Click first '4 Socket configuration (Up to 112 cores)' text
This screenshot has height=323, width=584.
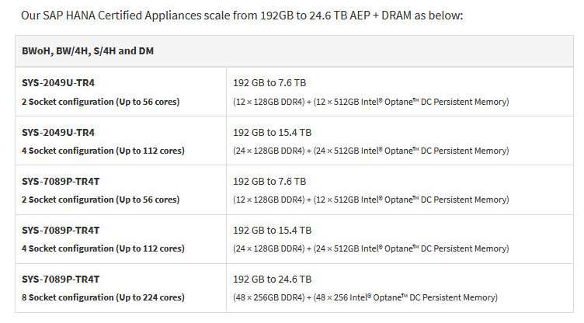pyautogui.click(x=103, y=151)
